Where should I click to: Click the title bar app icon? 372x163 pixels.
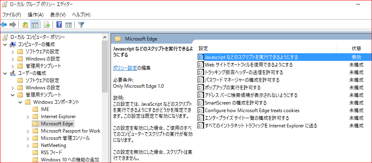(x=5, y=4)
